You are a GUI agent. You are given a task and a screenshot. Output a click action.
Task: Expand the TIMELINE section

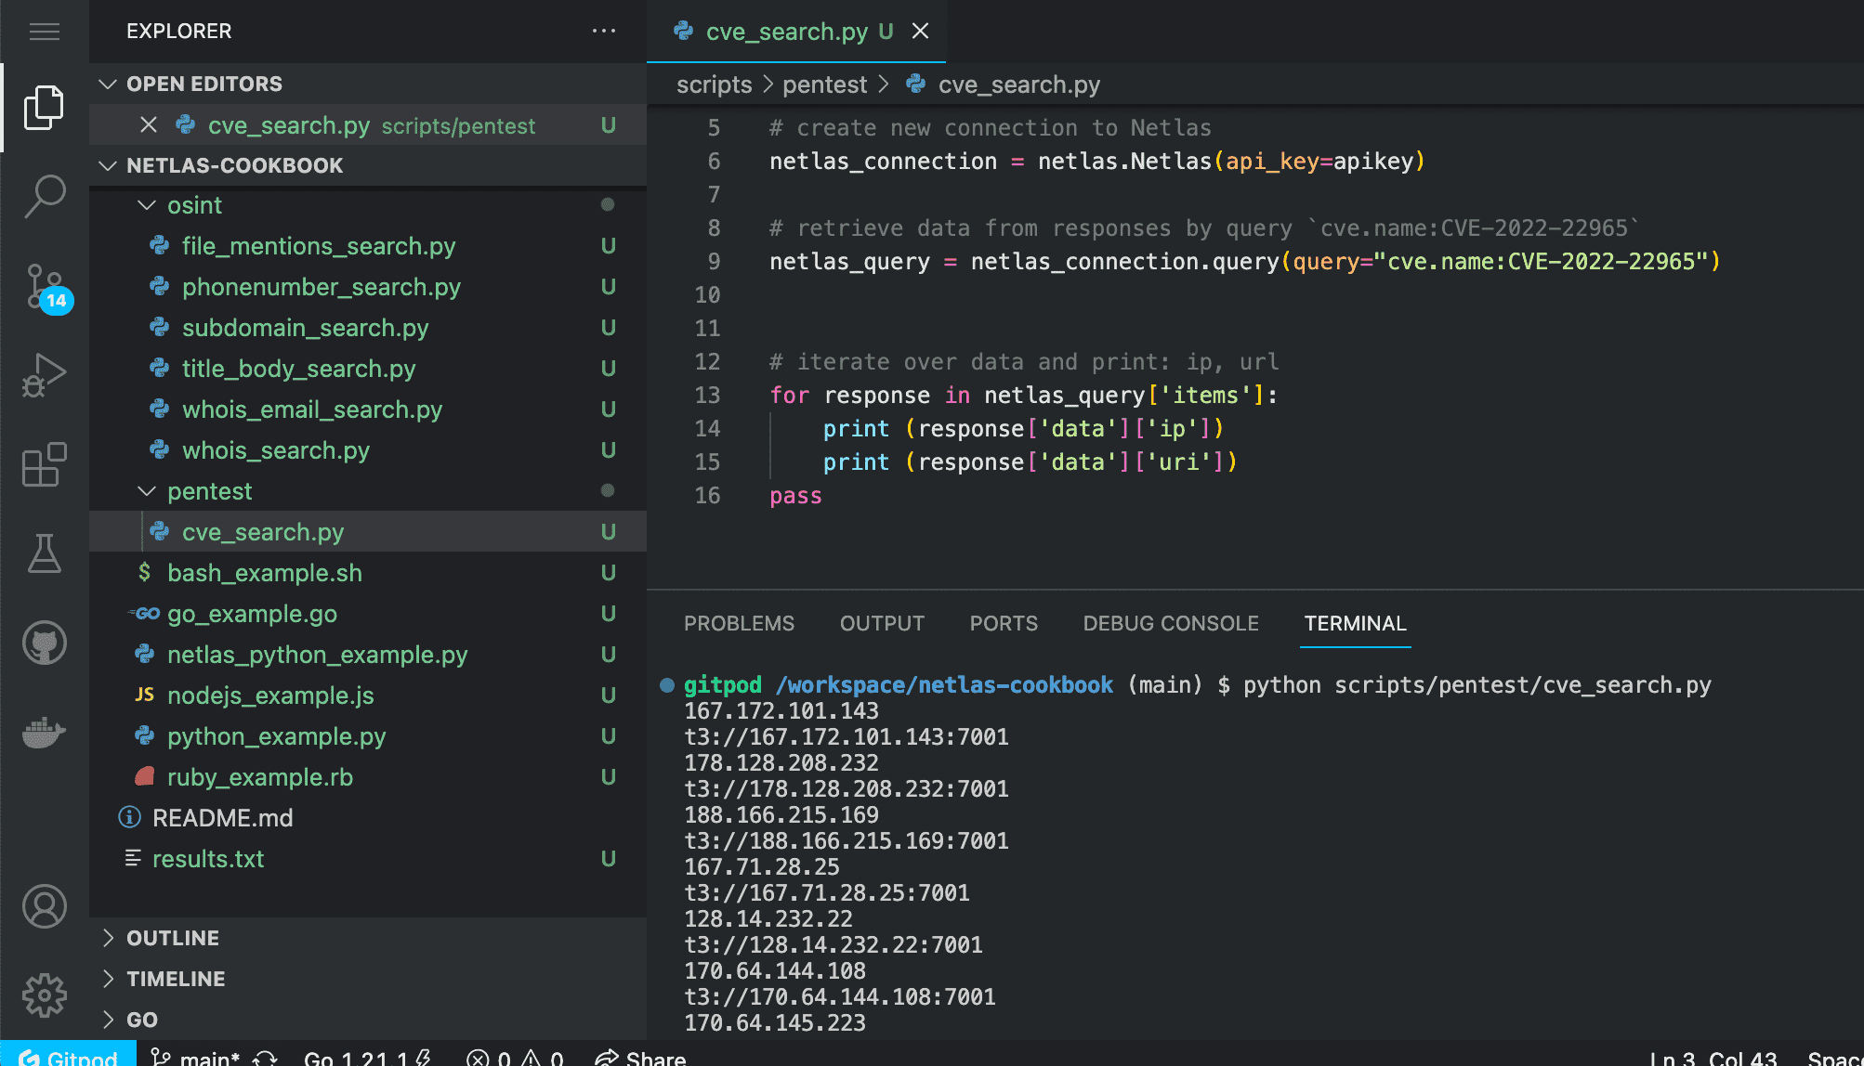(x=176, y=979)
